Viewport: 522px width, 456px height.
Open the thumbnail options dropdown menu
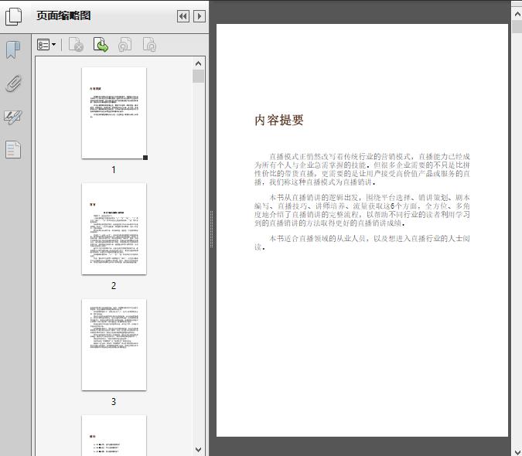[46, 45]
